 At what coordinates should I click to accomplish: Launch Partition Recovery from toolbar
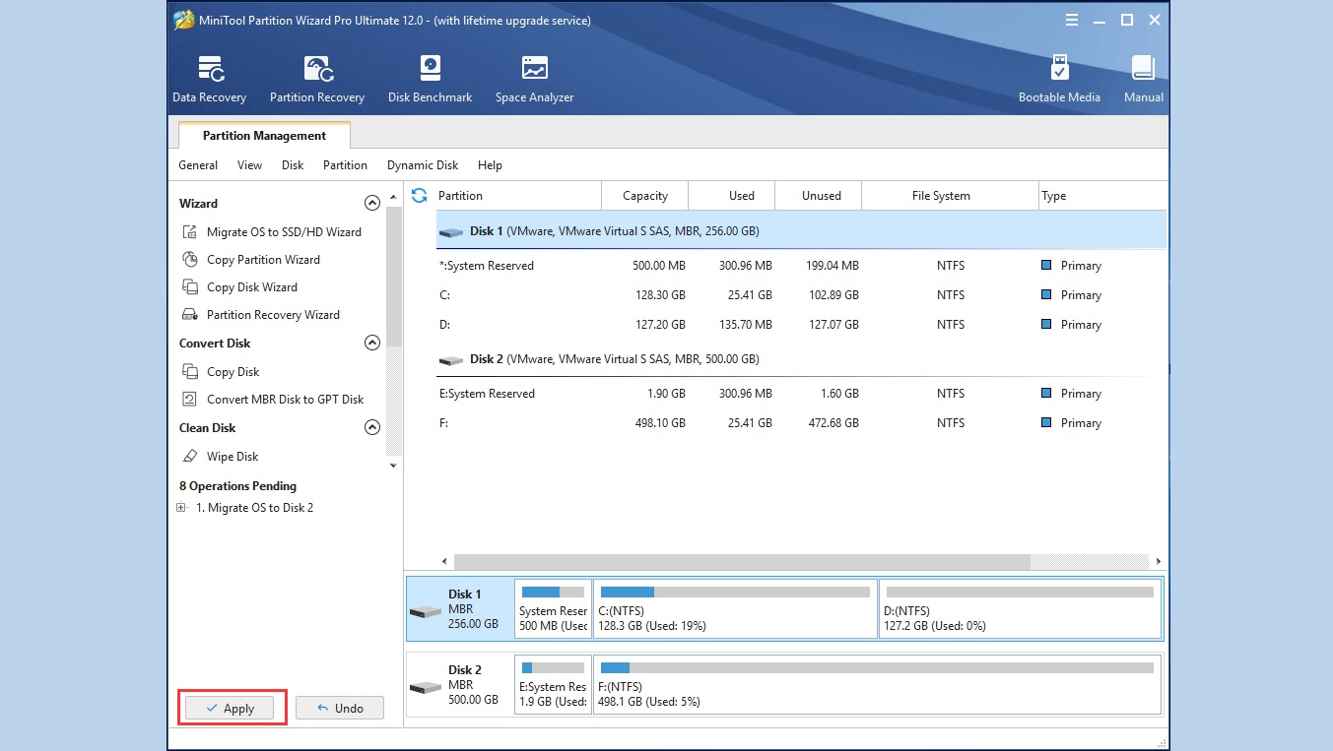pos(317,79)
